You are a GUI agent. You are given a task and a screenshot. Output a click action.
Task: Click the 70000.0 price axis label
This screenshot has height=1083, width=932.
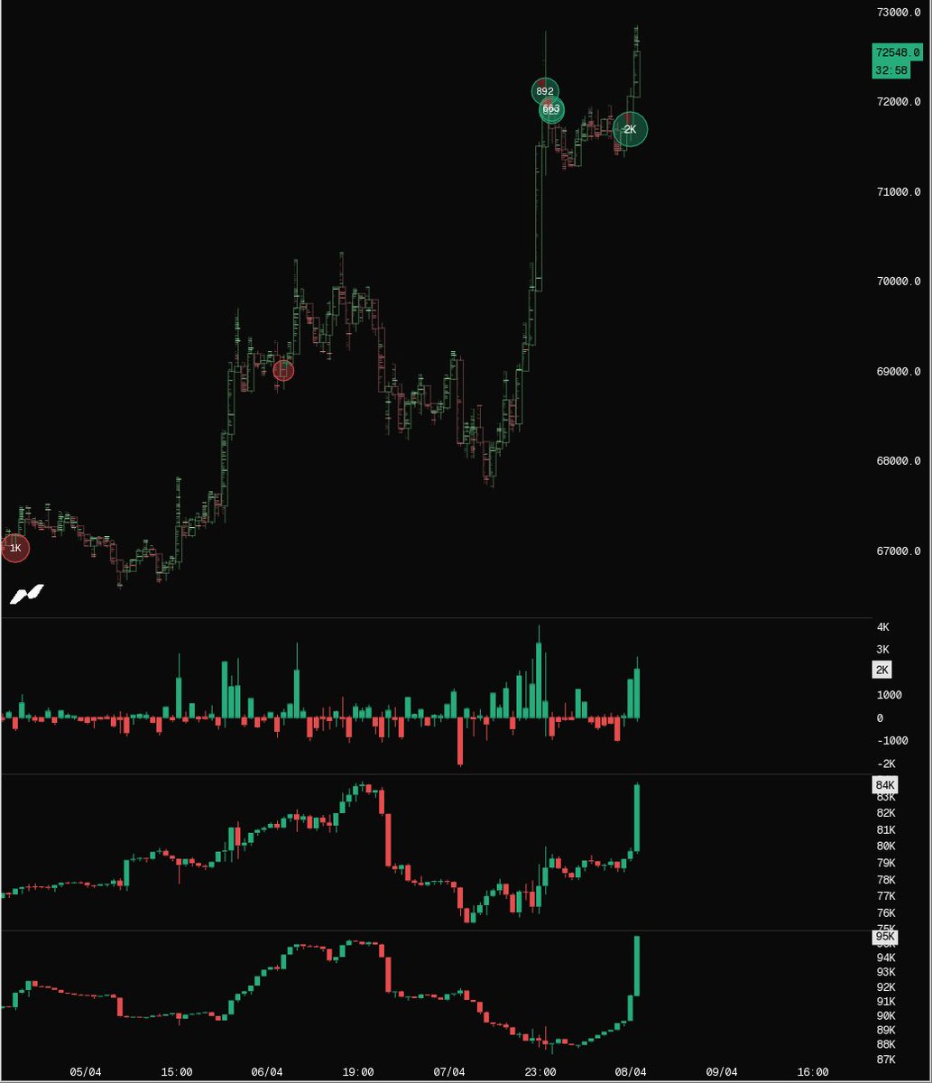tap(899, 282)
